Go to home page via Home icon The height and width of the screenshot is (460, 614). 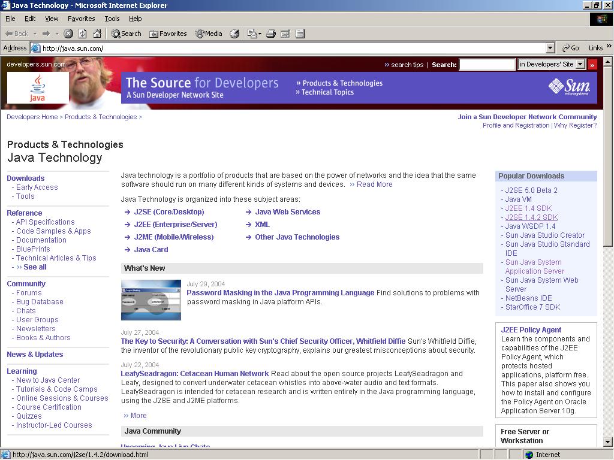pos(97,34)
